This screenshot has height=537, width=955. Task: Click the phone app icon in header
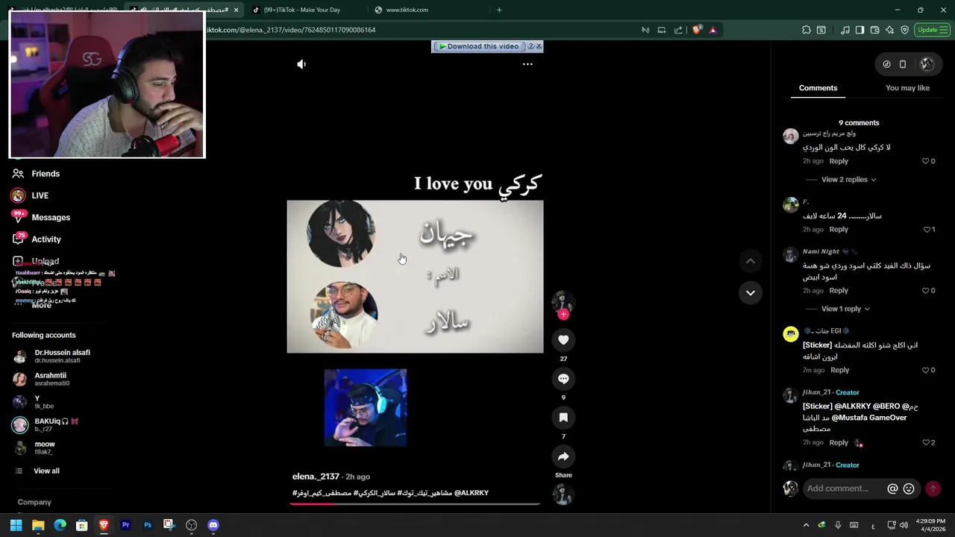coord(902,64)
